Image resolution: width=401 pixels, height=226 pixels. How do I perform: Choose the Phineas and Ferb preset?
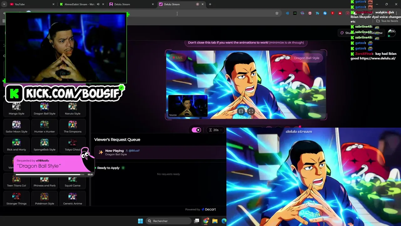pyautogui.click(x=44, y=181)
